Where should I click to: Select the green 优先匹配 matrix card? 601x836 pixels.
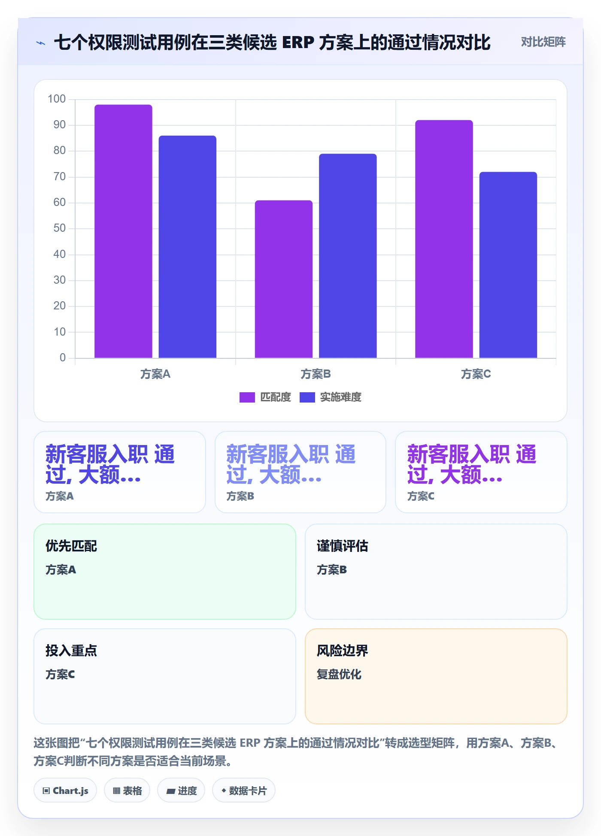coord(165,572)
